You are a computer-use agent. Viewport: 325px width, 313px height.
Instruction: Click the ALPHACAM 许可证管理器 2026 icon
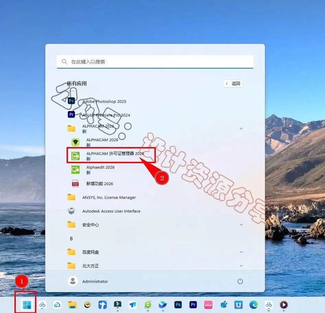[x=76, y=156]
